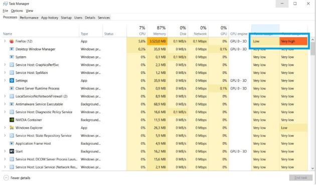Select Firefox's Very high power trend cell
The width and height of the screenshot is (316, 185).
293,41
